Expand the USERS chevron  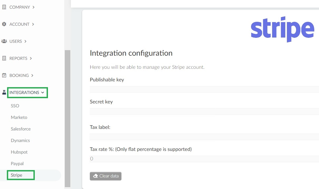[25, 41]
